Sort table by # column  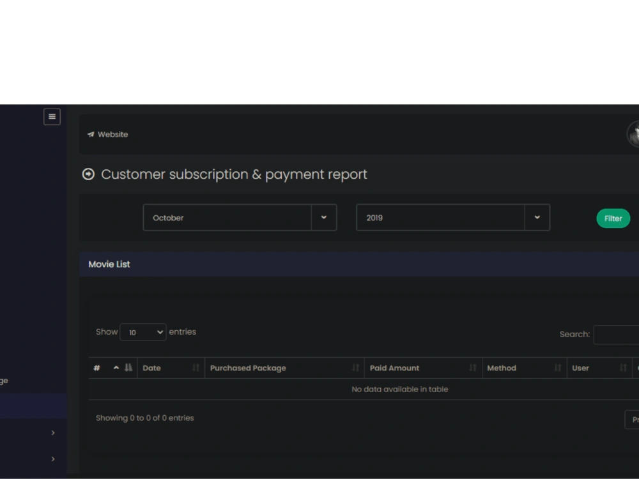pyautogui.click(x=113, y=368)
